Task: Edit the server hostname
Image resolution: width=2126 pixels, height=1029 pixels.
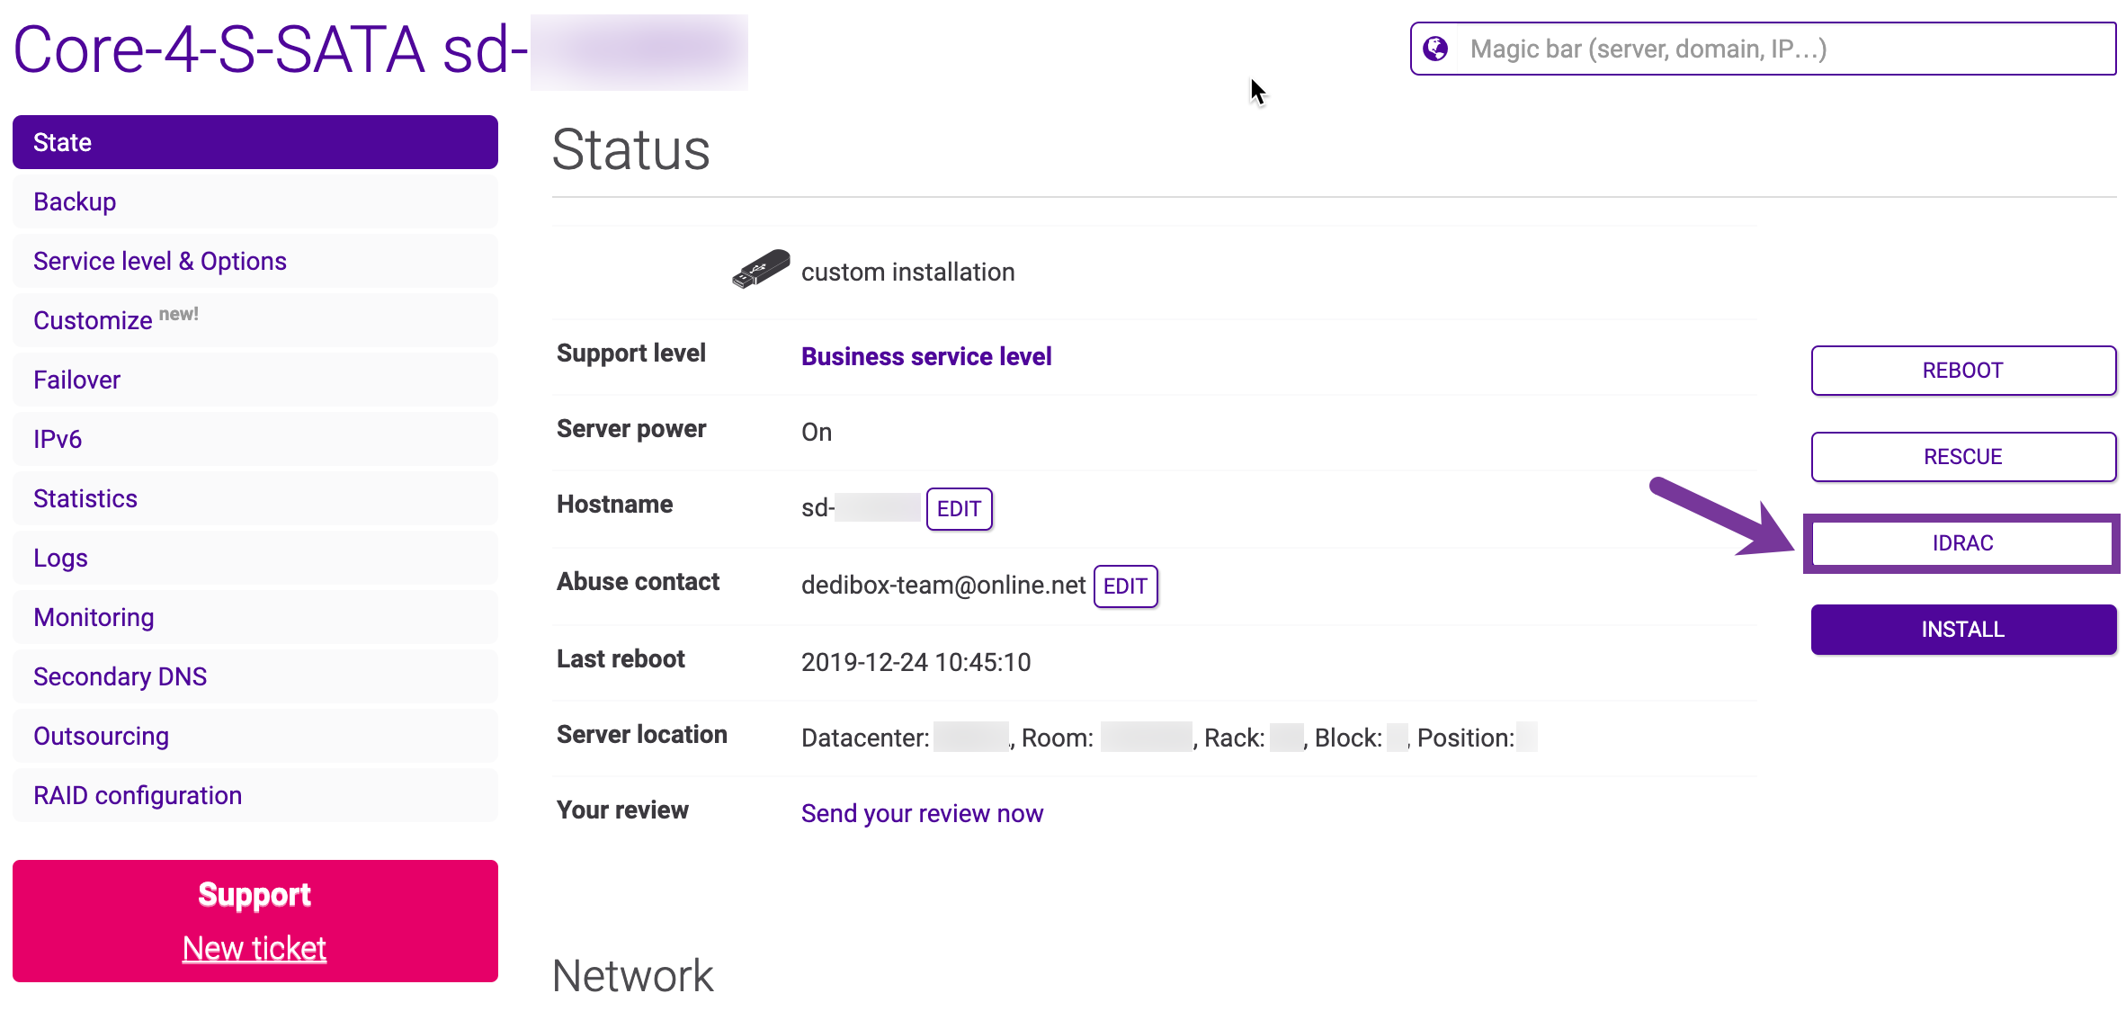Action: tap(959, 509)
